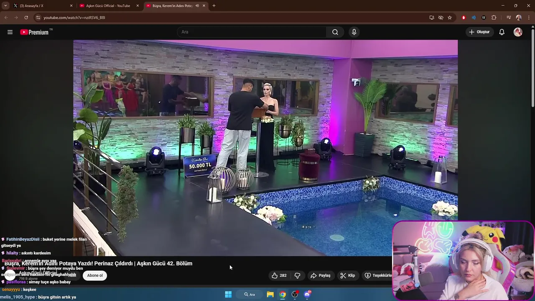Screen dimensions: 535x301
Task: Click install app icon in address bar
Action: (432, 18)
